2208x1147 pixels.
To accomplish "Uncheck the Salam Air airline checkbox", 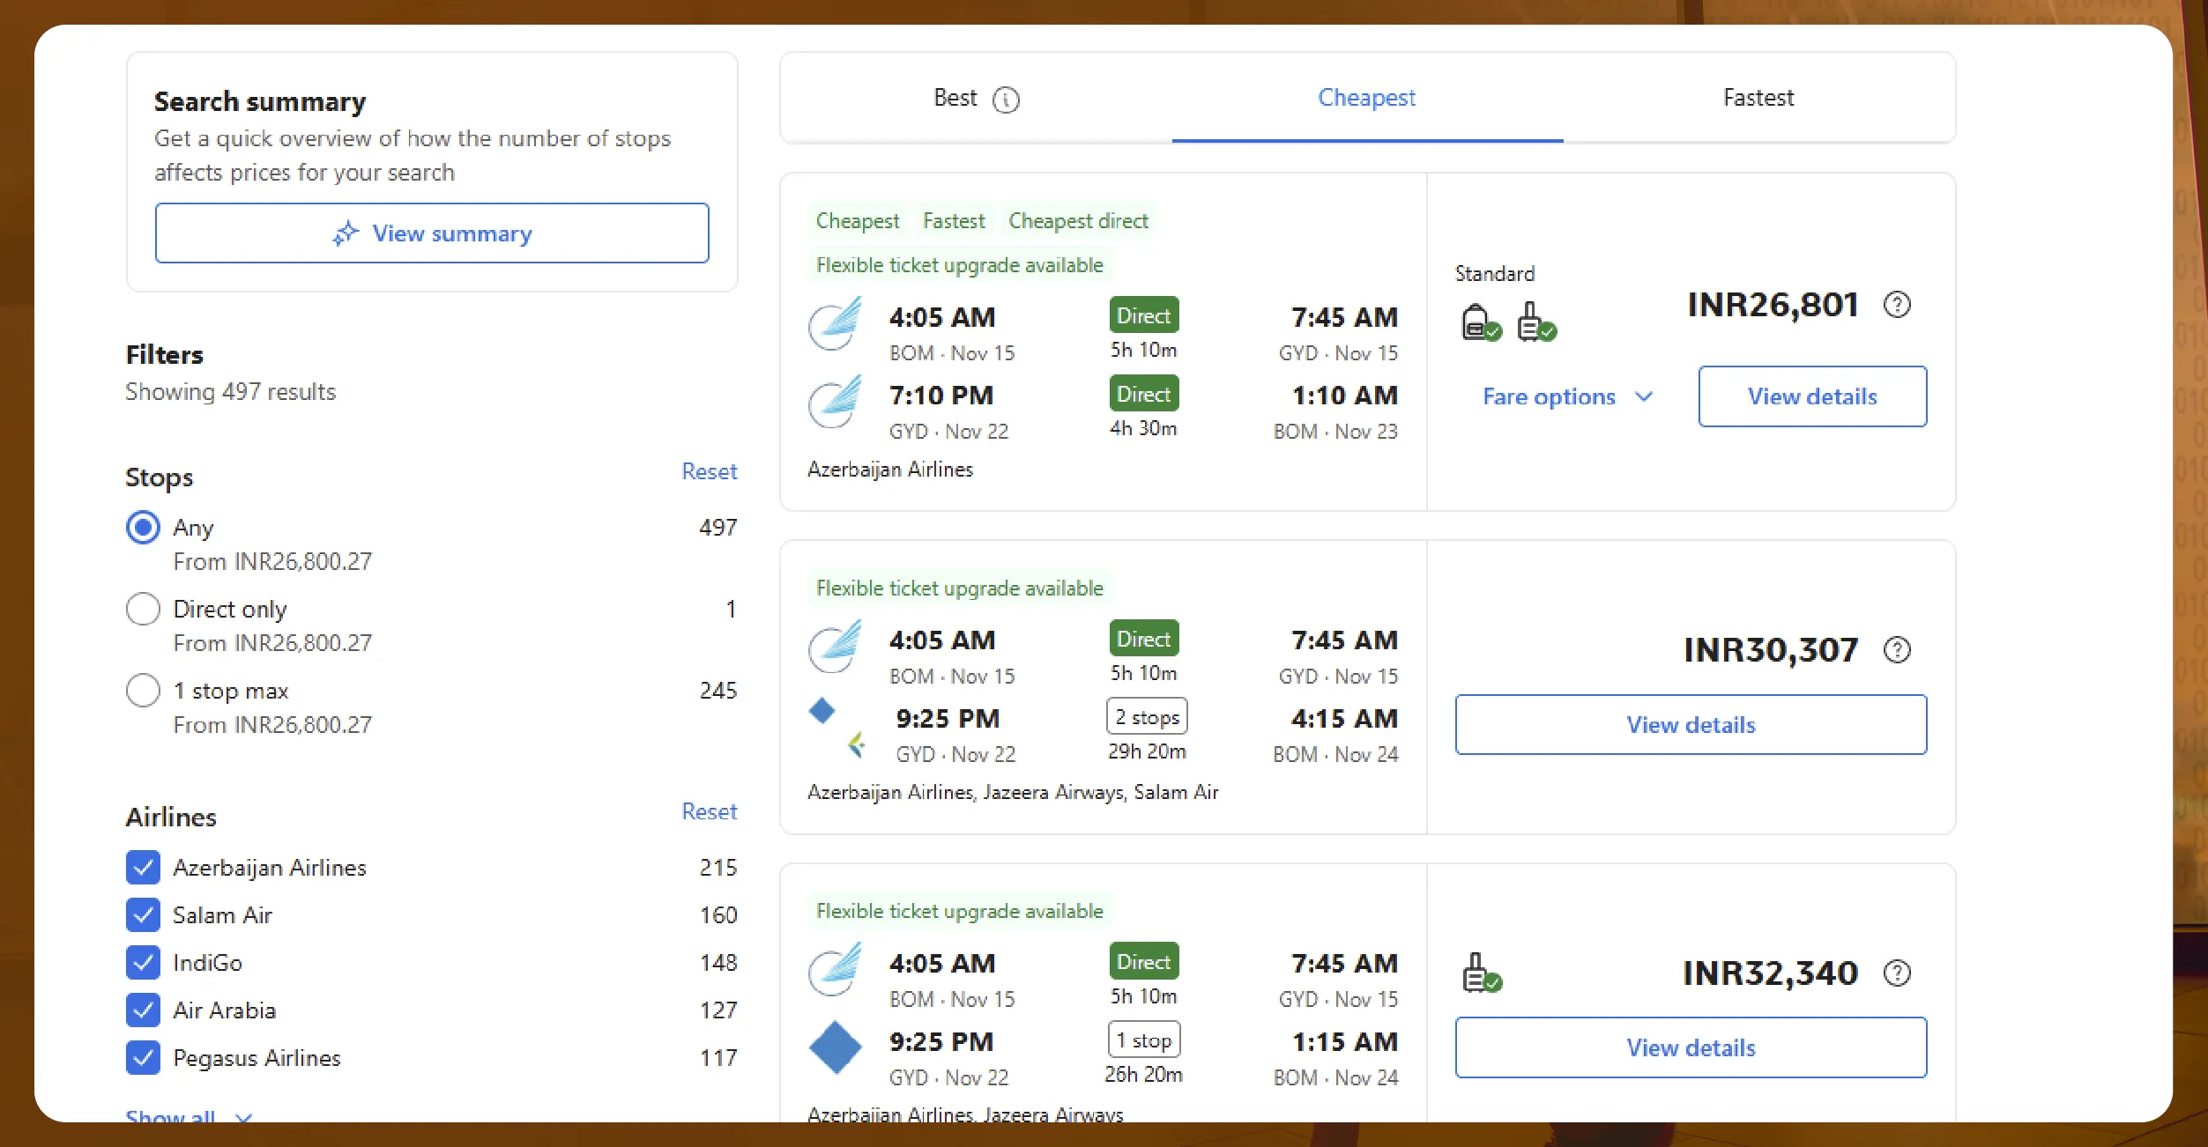I will (143, 915).
